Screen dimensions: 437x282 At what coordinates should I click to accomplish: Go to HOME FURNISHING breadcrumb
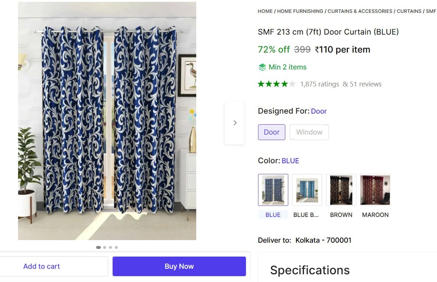(300, 11)
